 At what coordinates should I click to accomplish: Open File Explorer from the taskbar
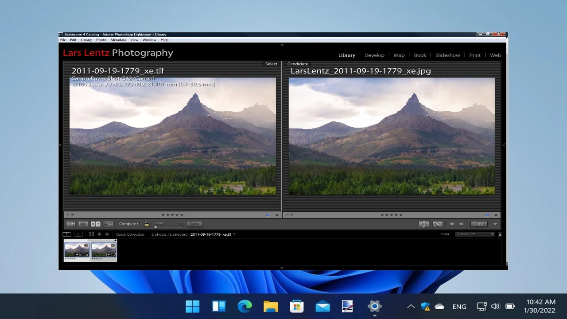click(271, 306)
